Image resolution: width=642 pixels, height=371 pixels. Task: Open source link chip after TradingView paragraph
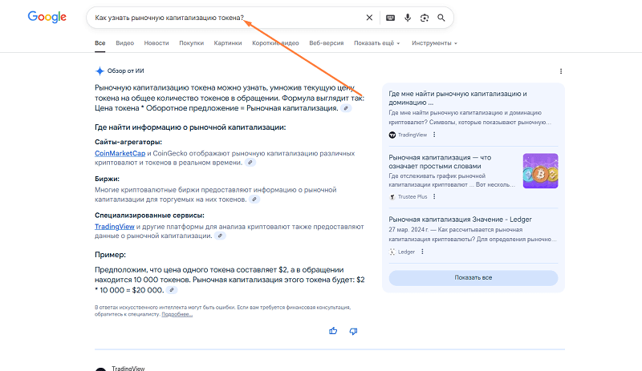(x=220, y=236)
